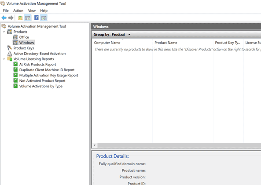Click the Back arrow toolbar icon
The width and height of the screenshot is (261, 185).
point(4,18)
